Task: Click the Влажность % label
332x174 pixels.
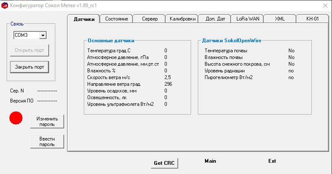Action: tap(101, 71)
